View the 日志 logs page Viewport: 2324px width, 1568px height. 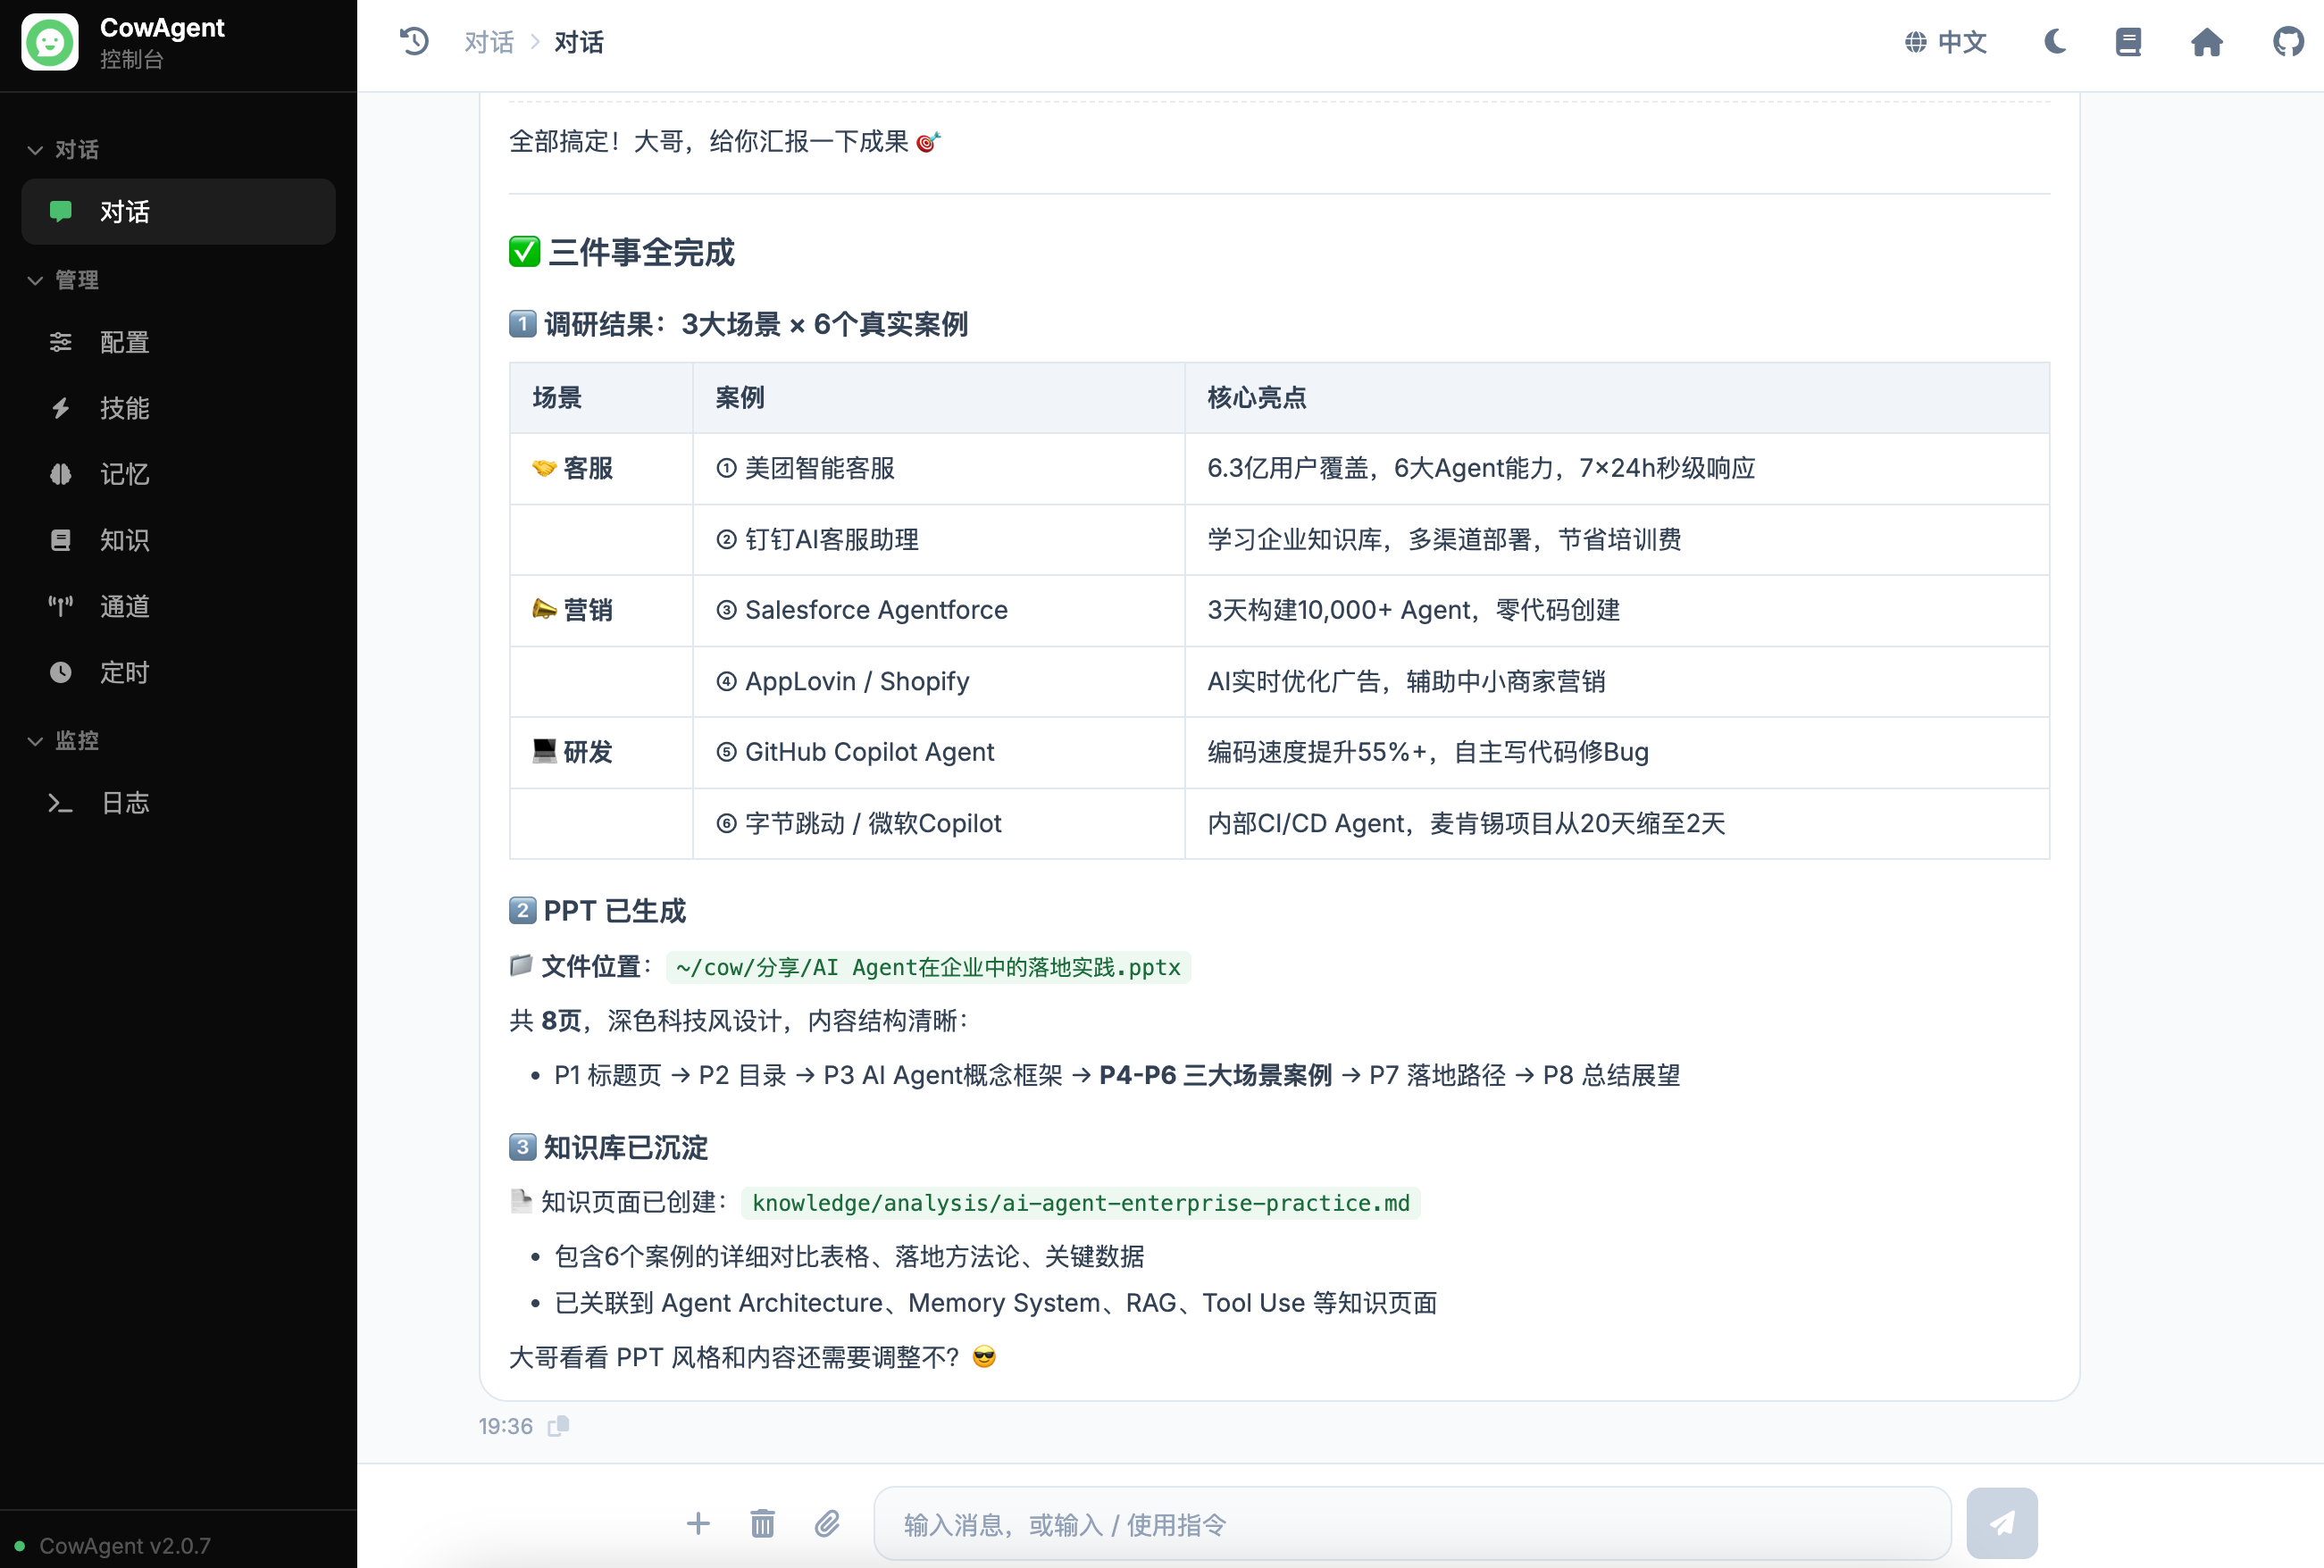[125, 803]
